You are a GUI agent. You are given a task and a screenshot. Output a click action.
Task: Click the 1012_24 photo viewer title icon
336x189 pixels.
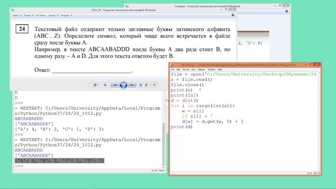pos(13,10)
